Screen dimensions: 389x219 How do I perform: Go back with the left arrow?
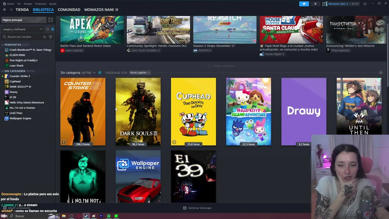pos(5,10)
